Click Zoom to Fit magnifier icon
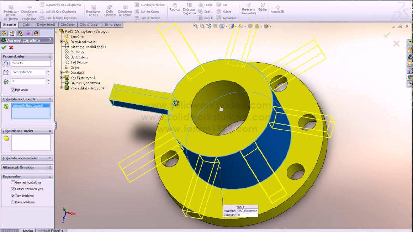This screenshot has height=232, width=413. click(x=196, y=26)
